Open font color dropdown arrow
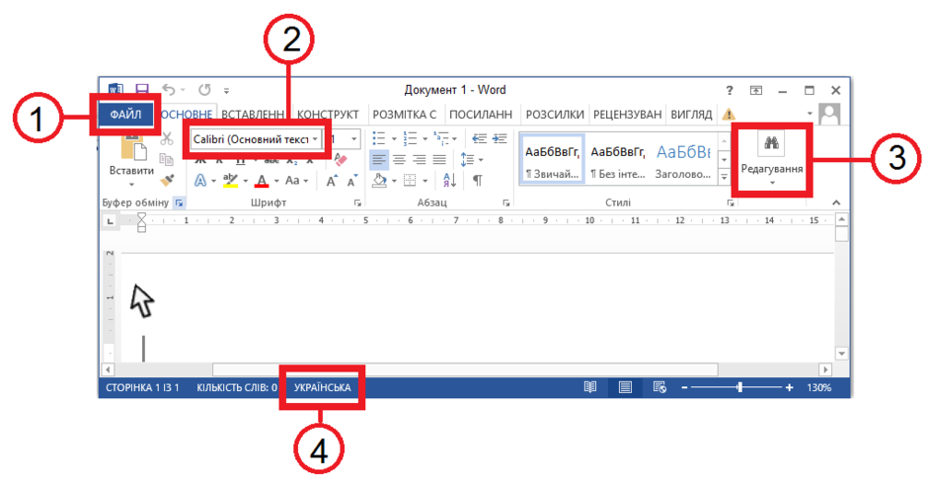 coord(276,181)
